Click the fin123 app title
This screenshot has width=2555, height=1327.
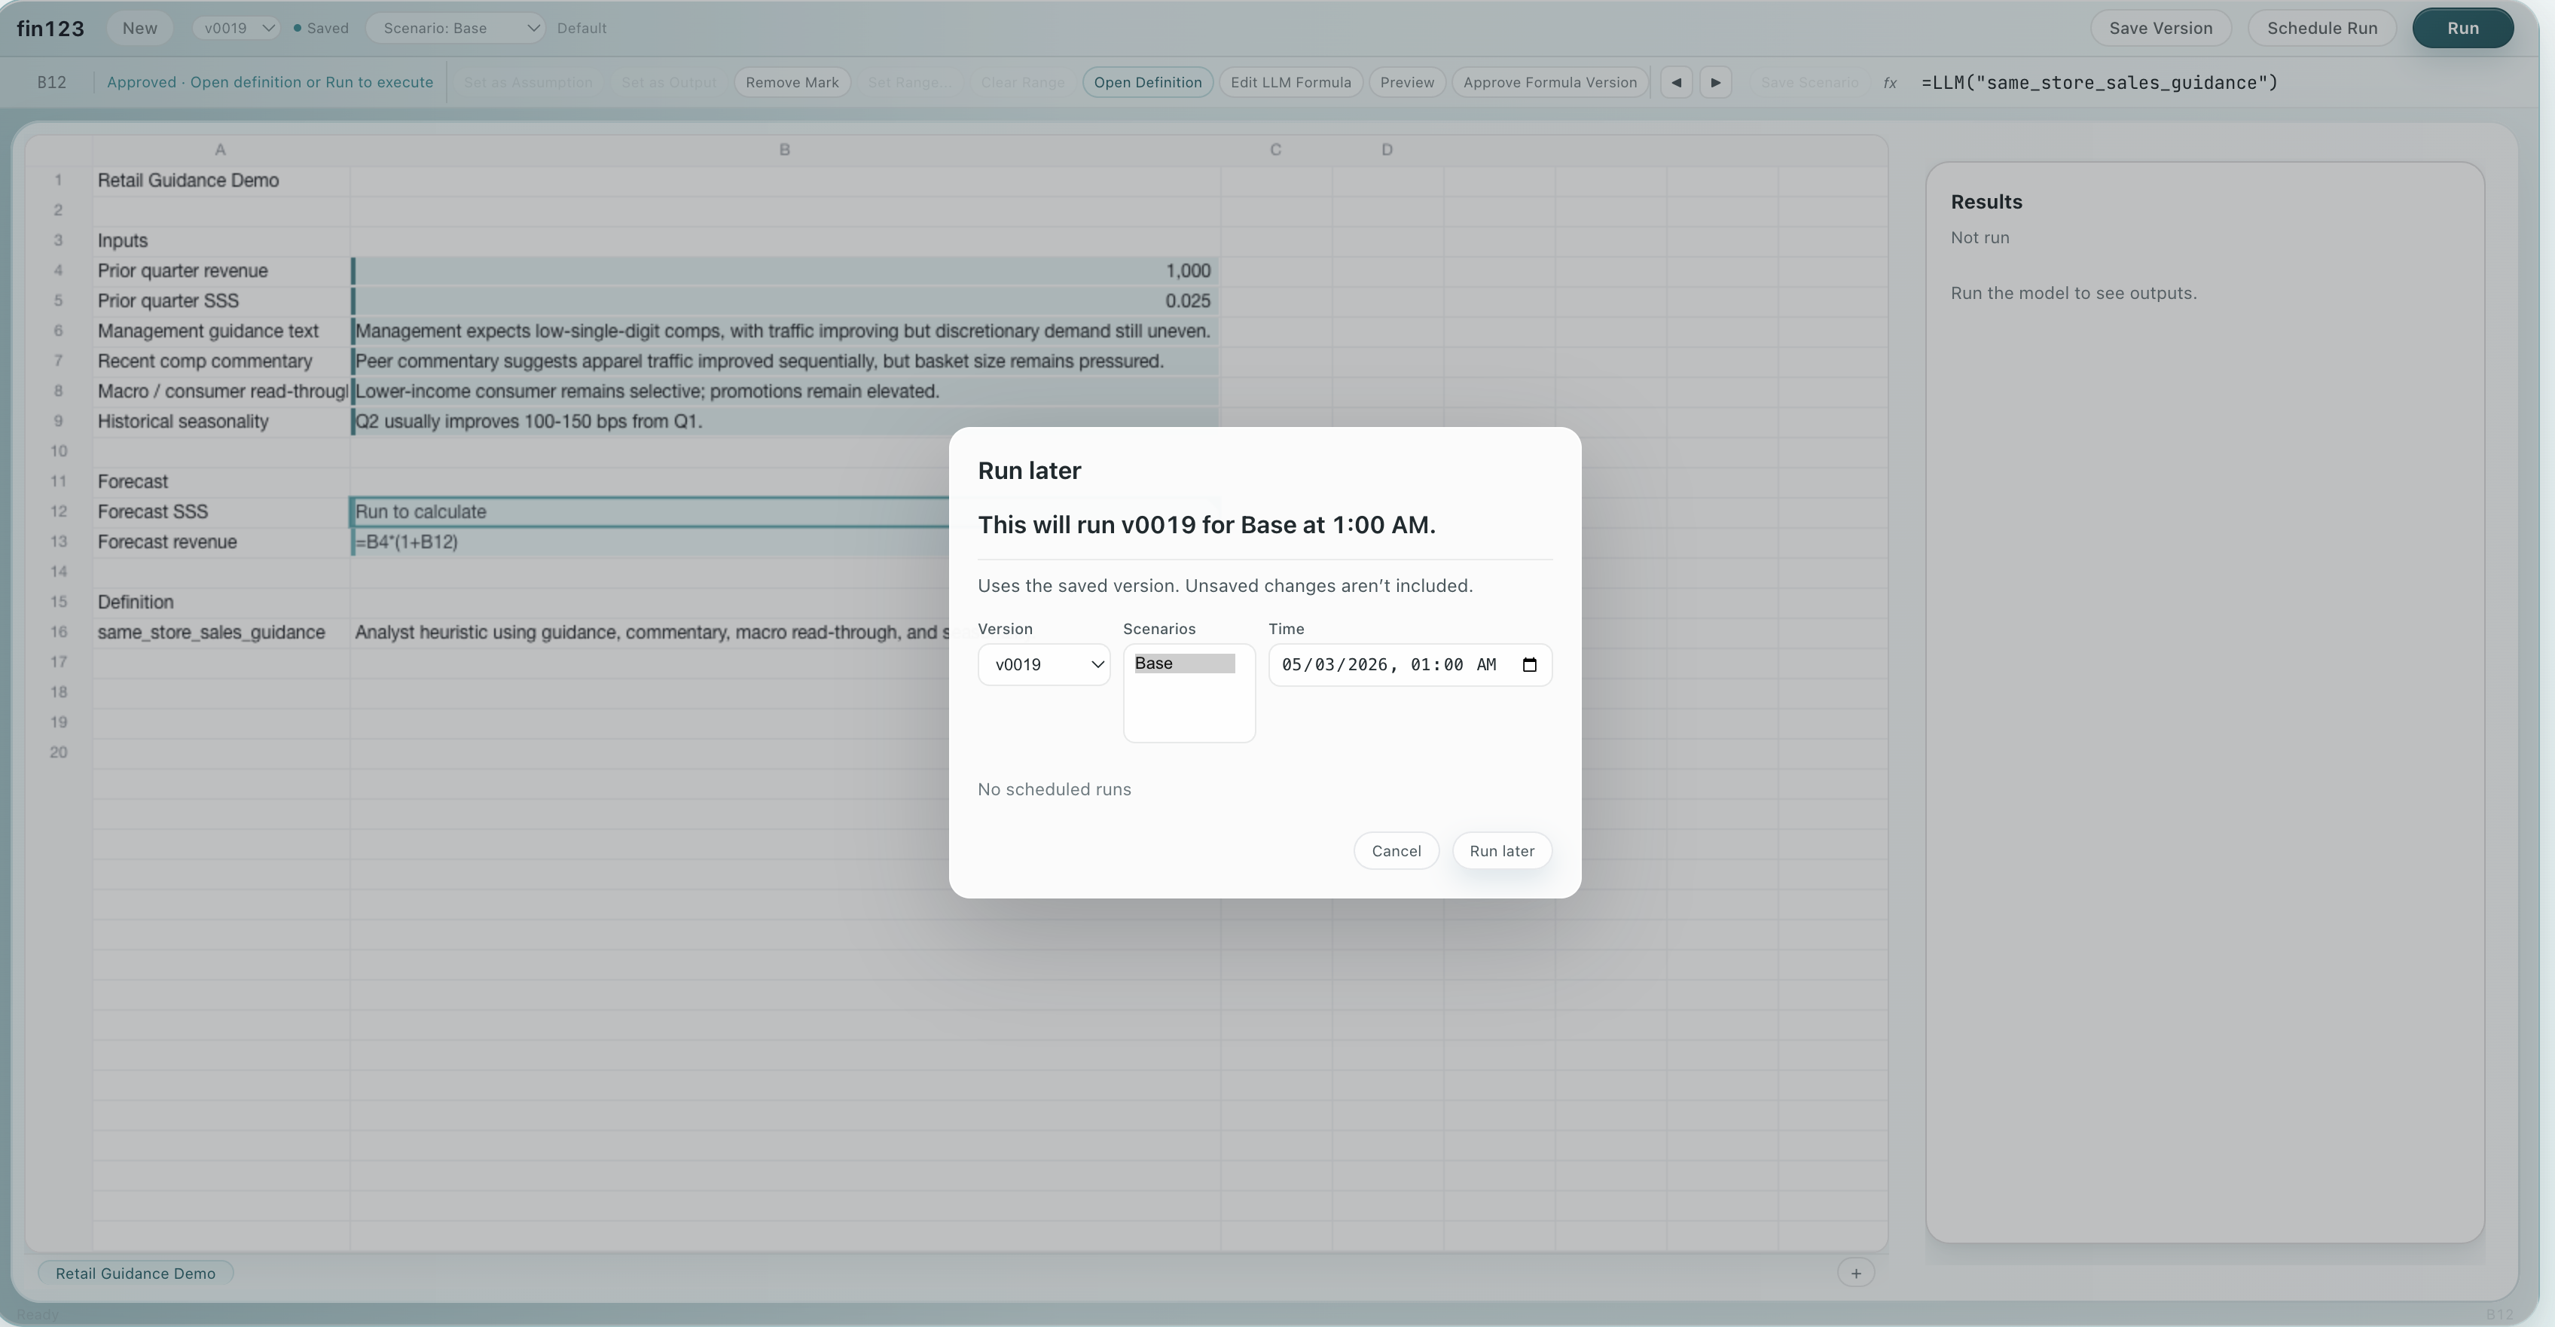click(50, 29)
